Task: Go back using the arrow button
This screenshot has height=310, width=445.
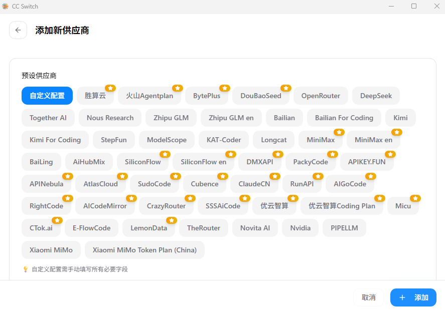Action: point(18,30)
